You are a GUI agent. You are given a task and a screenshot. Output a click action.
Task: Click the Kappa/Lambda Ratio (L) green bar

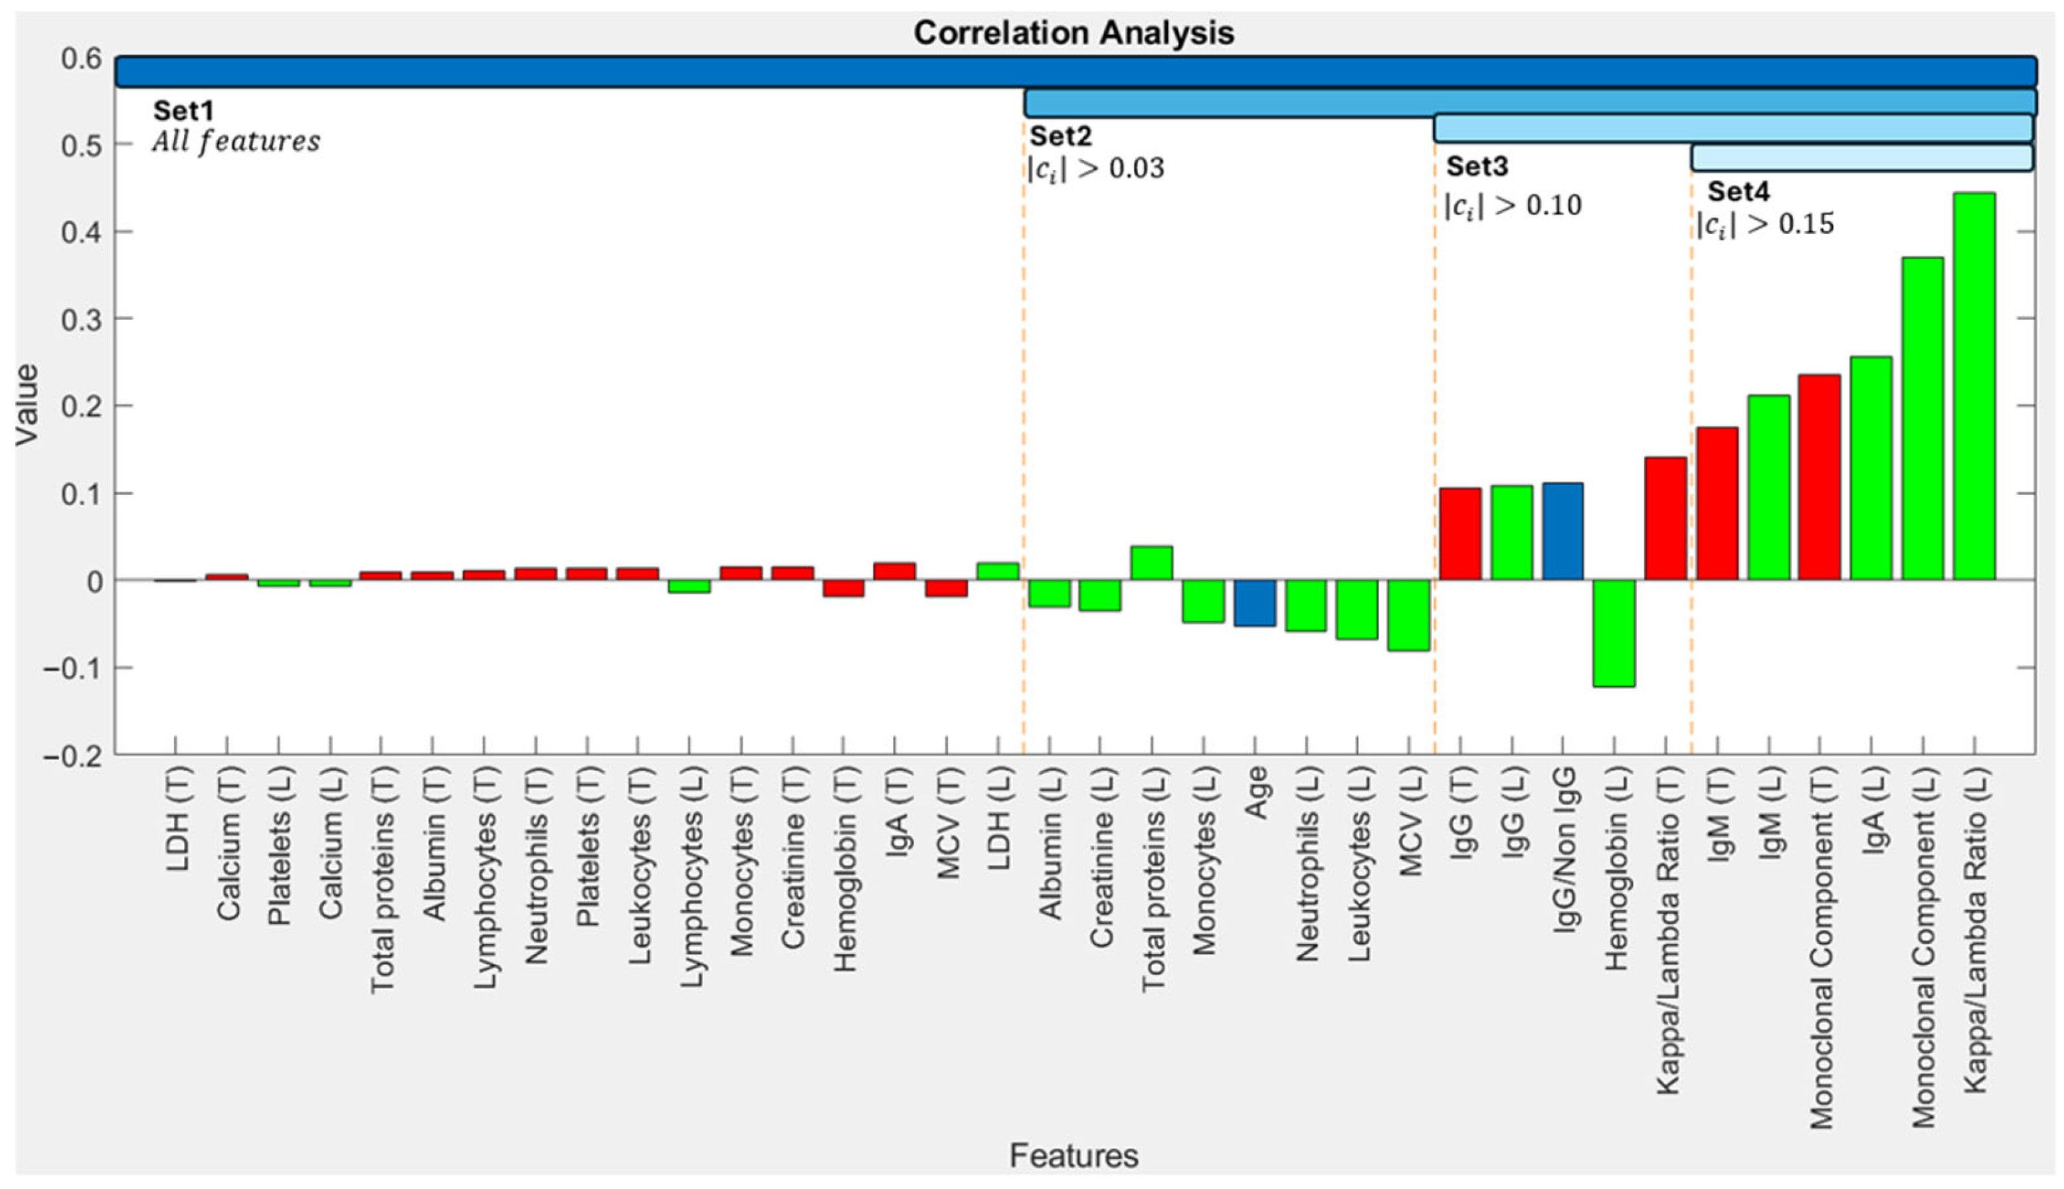(1974, 387)
